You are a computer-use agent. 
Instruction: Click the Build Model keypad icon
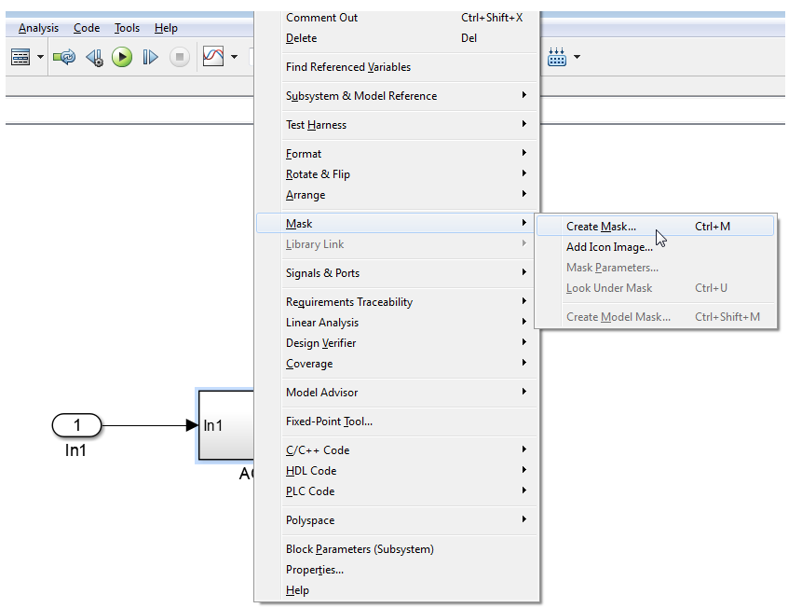tap(556, 57)
